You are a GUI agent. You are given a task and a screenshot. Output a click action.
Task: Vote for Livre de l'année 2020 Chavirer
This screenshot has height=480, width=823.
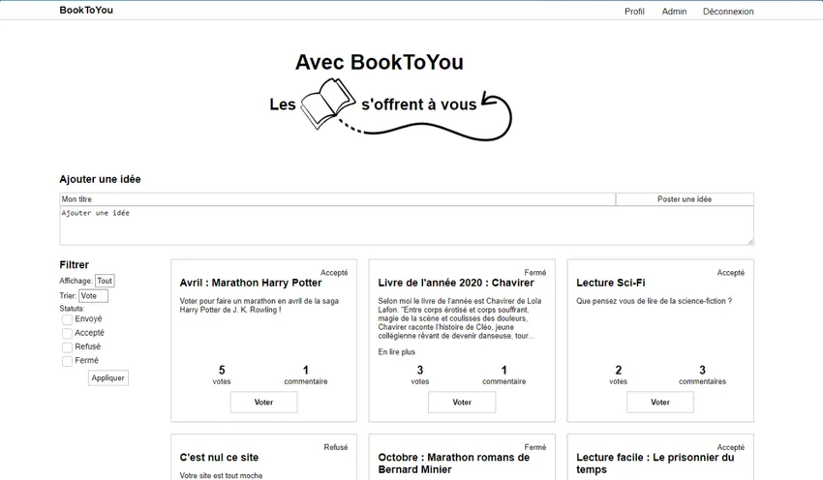(x=462, y=403)
